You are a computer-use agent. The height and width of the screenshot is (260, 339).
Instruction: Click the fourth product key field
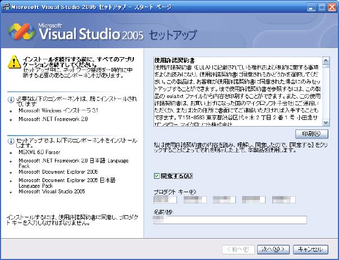click(x=254, y=199)
